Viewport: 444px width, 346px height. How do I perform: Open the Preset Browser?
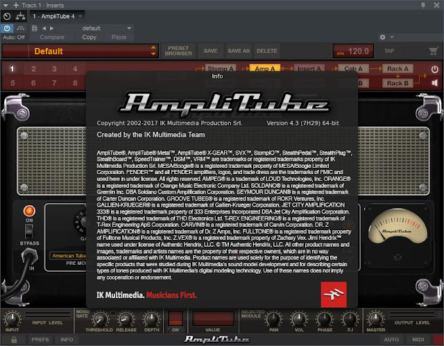pyautogui.click(x=178, y=51)
